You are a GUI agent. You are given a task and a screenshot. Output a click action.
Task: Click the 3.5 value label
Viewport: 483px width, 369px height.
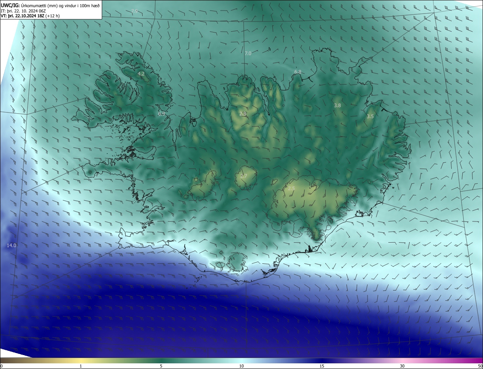[x=370, y=117]
